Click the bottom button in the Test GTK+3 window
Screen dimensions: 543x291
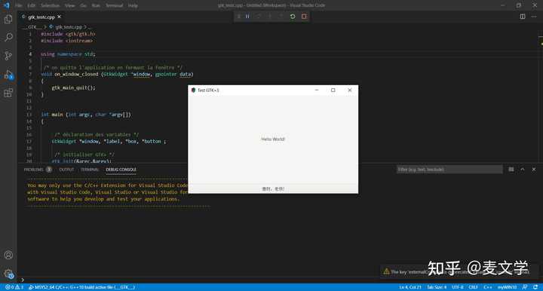point(273,188)
